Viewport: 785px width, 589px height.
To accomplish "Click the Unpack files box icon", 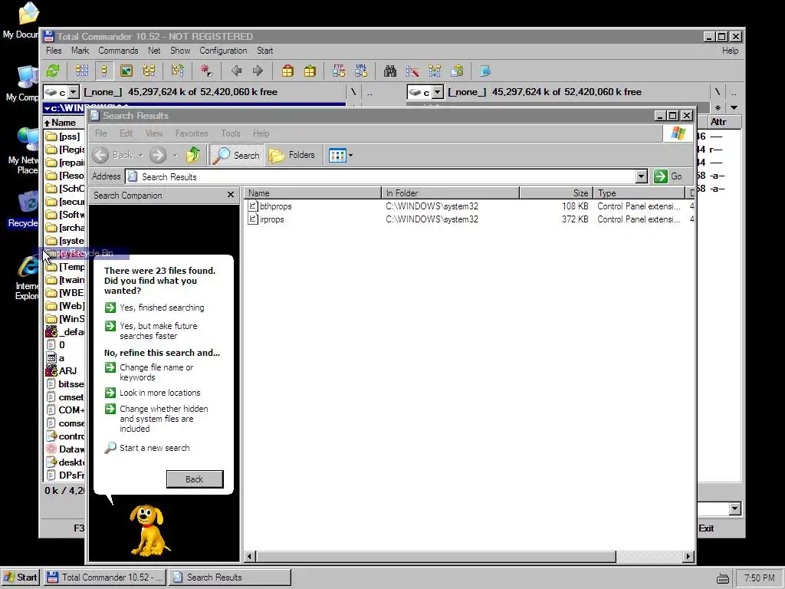I will (310, 71).
